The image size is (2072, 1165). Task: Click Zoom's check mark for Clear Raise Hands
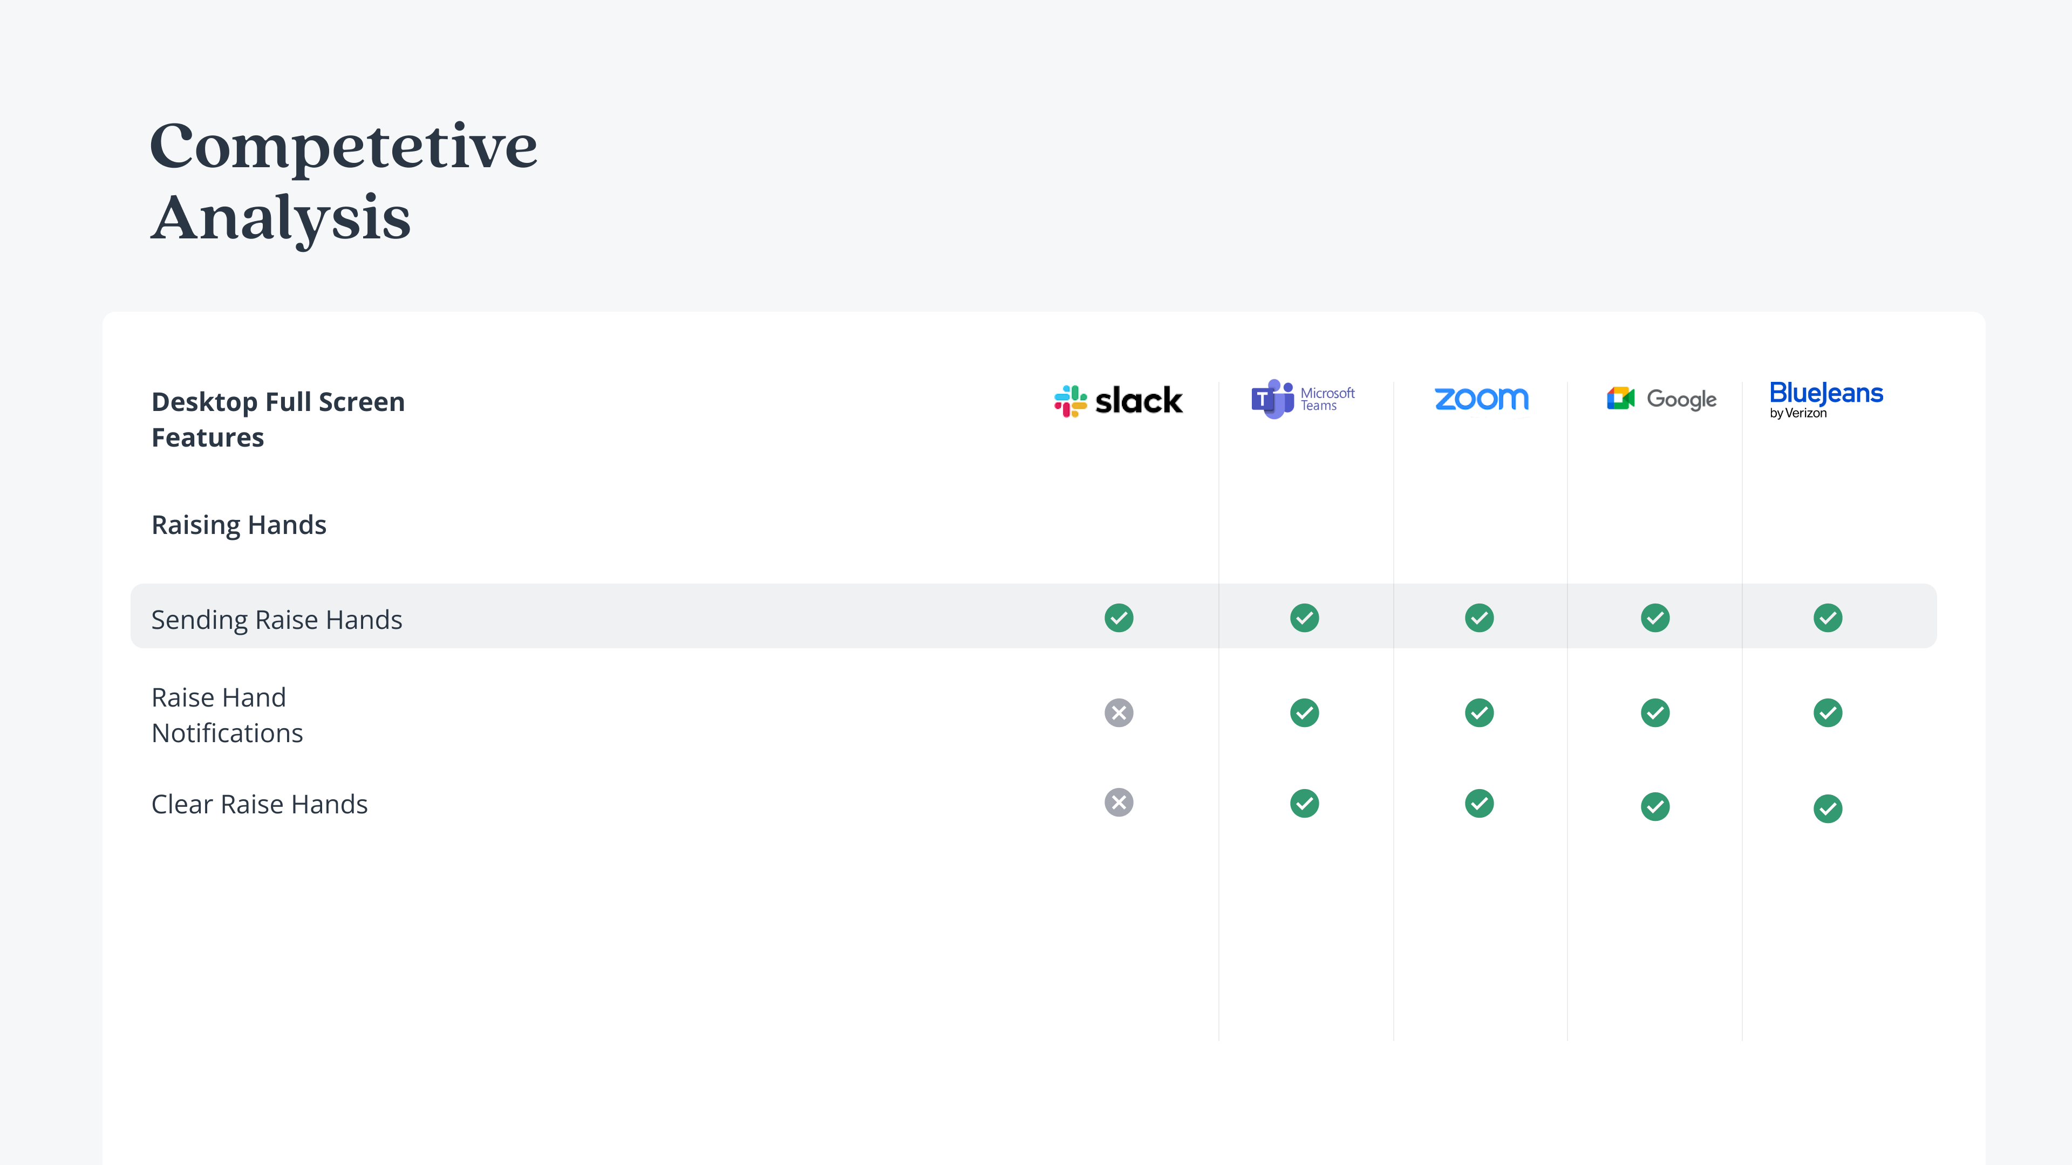(x=1479, y=803)
